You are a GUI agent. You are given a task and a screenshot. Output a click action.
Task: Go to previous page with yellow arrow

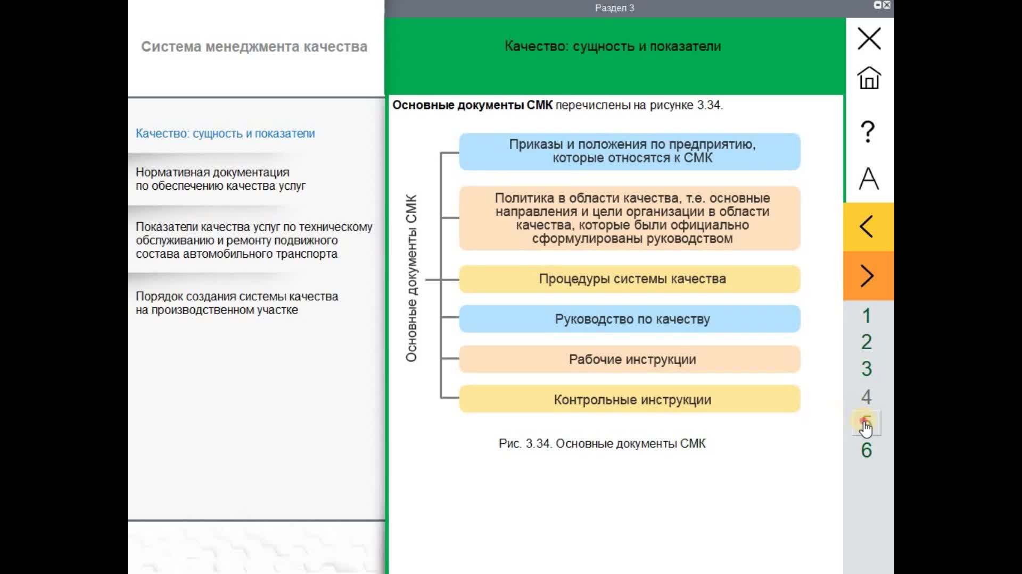pyautogui.click(x=869, y=226)
